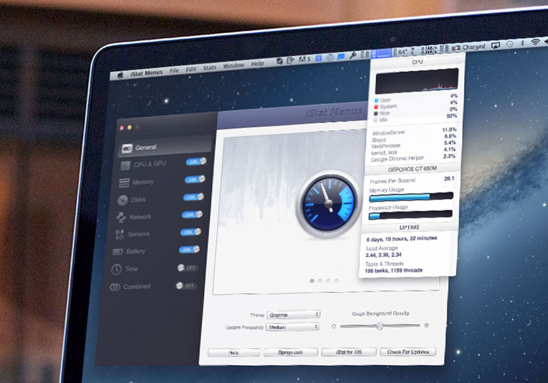Image resolution: width=548 pixels, height=383 pixels.
Task: Click the Check For Updates button
Action: click(x=408, y=351)
